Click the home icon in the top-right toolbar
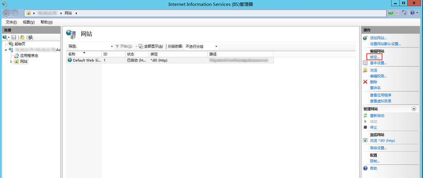This screenshot has width=423, height=178. pos(404,12)
